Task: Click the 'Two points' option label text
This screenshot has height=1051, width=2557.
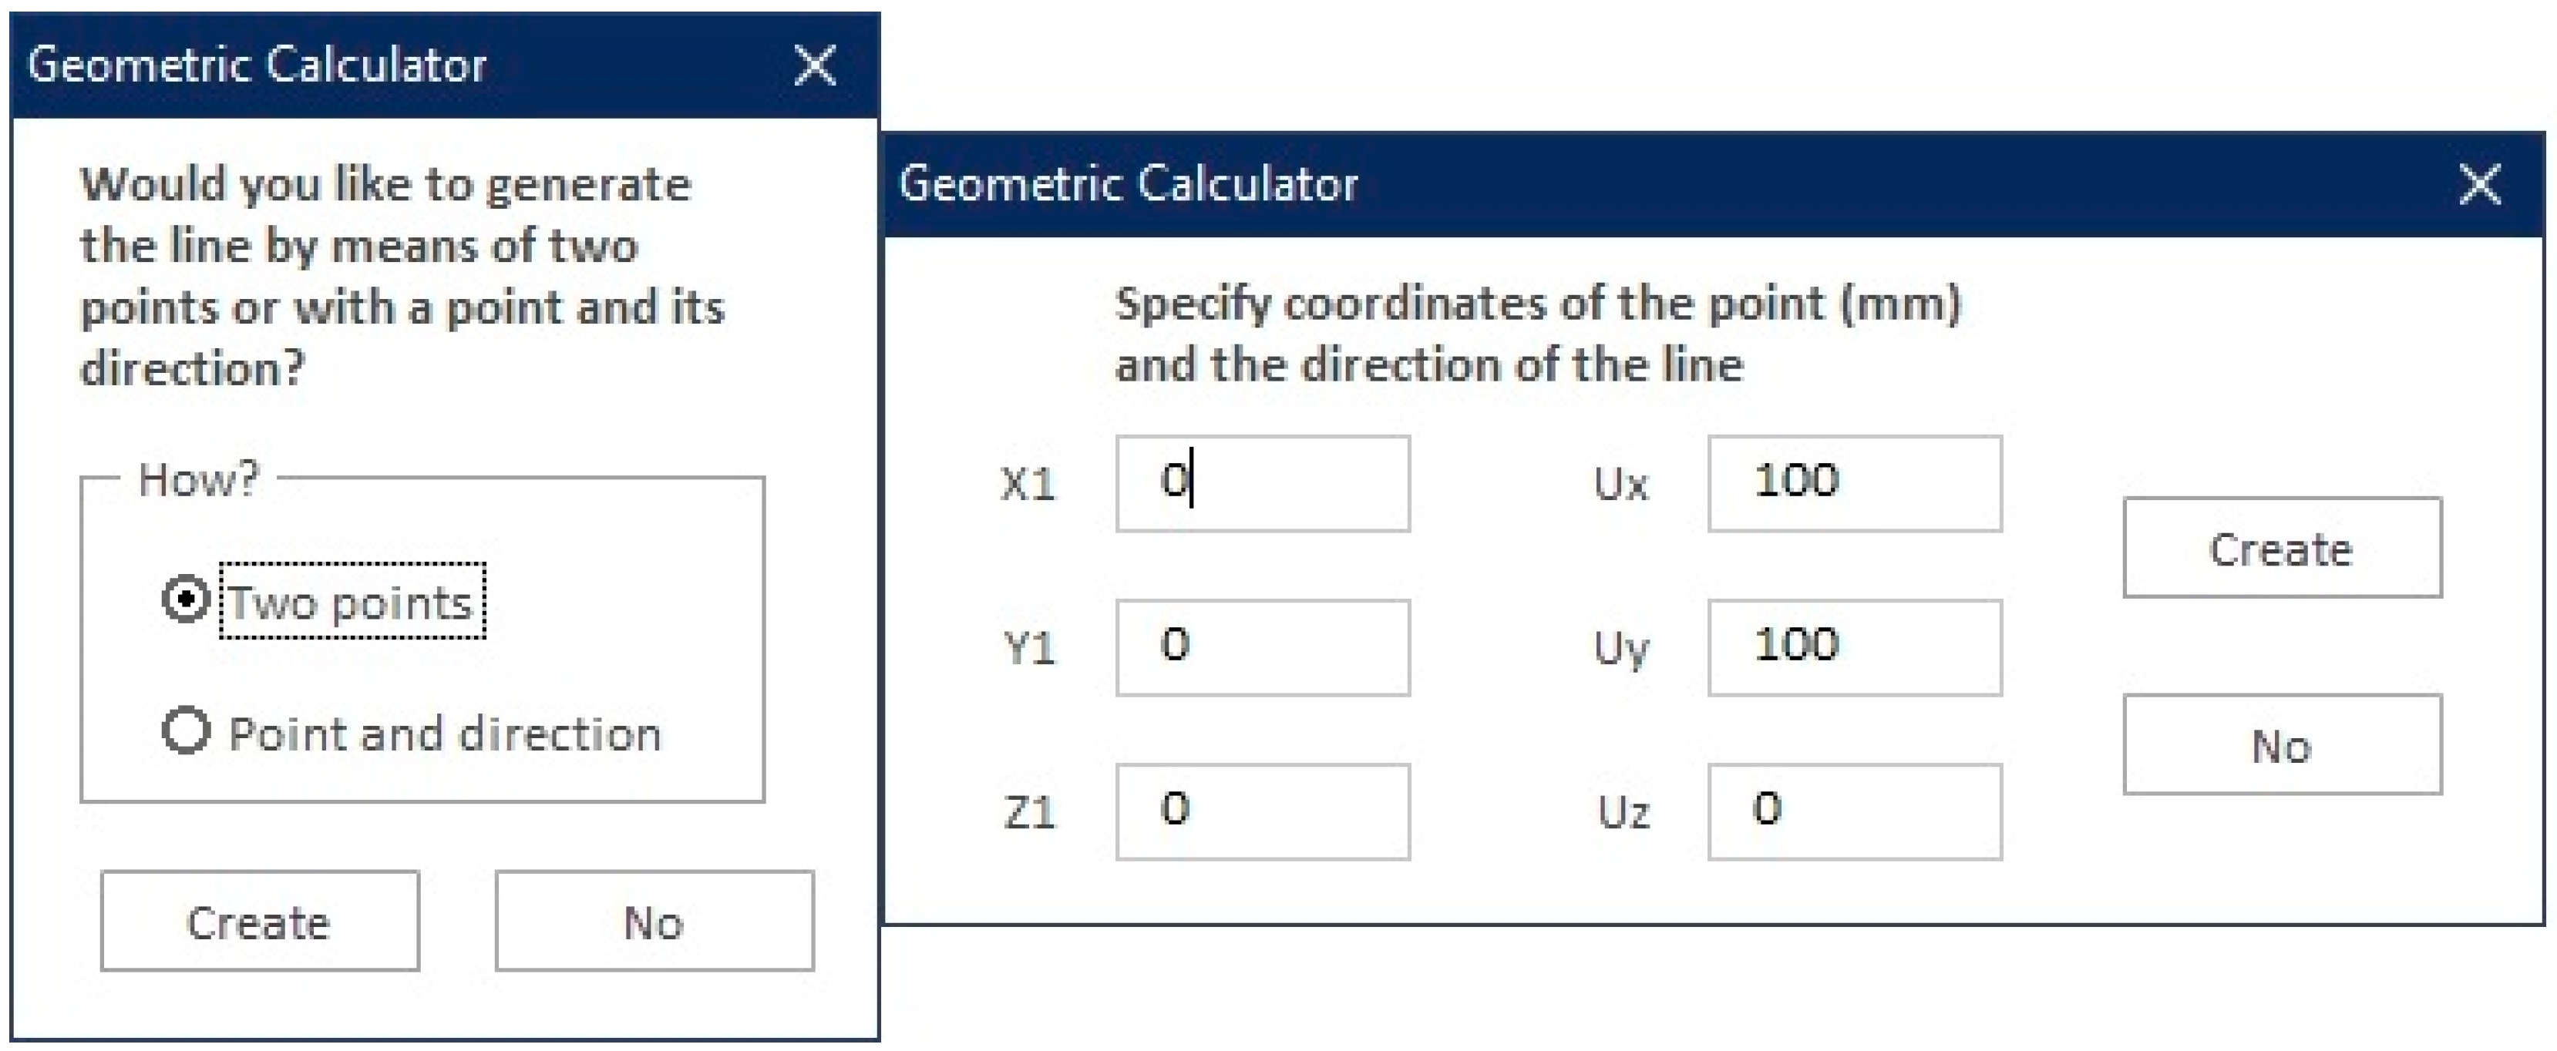Action: coord(352,602)
